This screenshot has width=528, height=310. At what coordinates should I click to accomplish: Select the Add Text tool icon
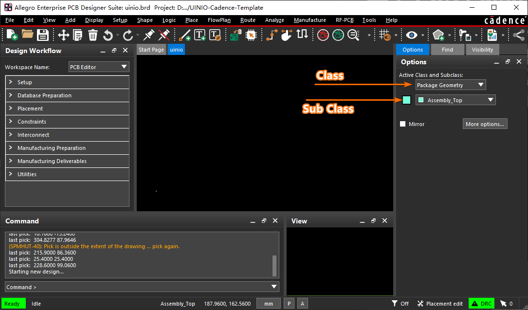[200, 35]
